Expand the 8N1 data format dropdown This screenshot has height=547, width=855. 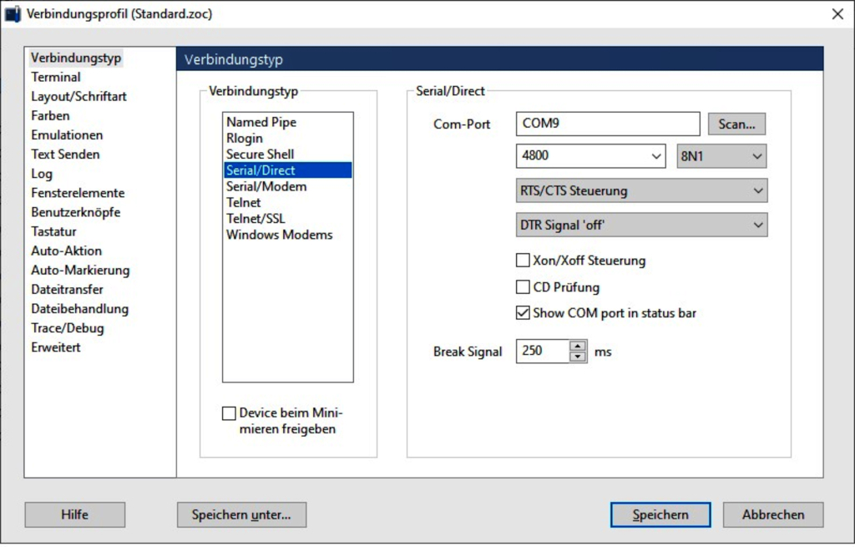721,156
